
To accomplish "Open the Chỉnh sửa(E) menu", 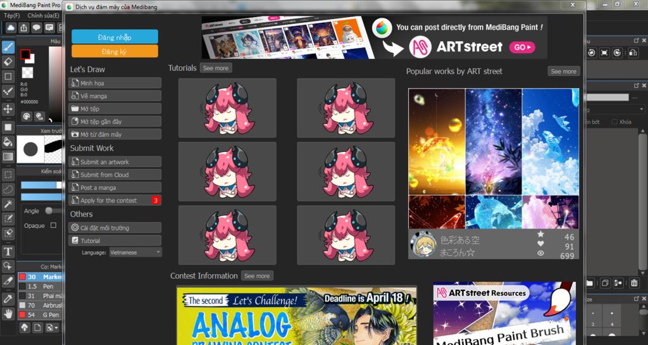I will [44, 15].
